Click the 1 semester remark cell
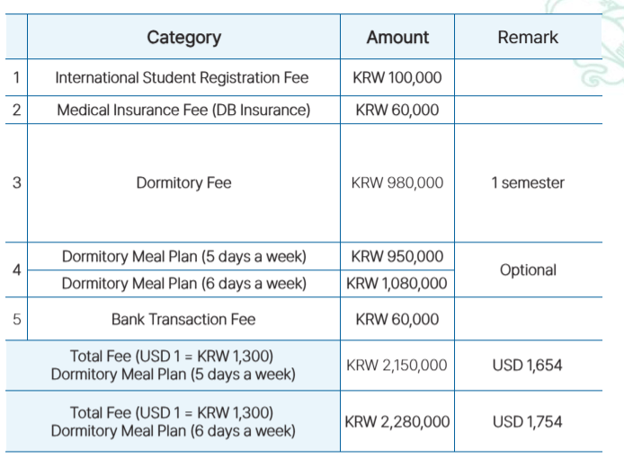Image resolution: width=624 pixels, height=467 pixels. pyautogui.click(x=528, y=183)
